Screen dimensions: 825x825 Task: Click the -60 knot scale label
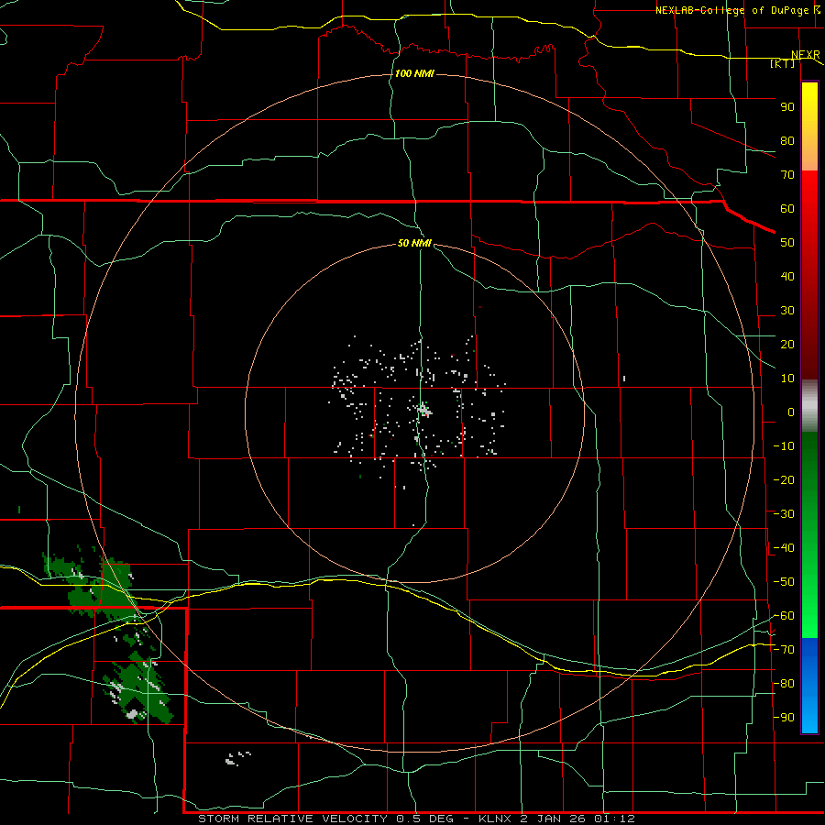pos(784,616)
